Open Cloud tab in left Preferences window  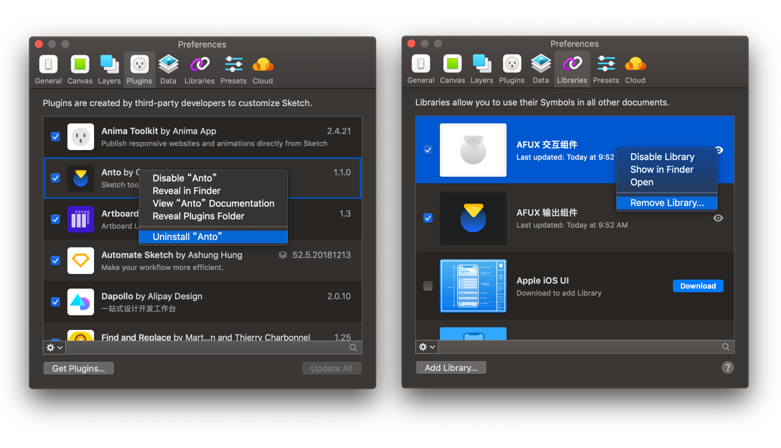coord(263,69)
